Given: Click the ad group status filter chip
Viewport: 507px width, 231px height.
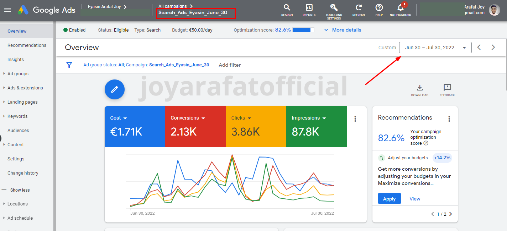Looking at the screenshot, I should pos(104,65).
